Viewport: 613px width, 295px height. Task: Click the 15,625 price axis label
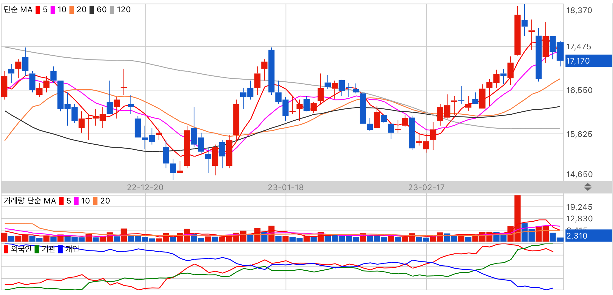tap(579, 134)
